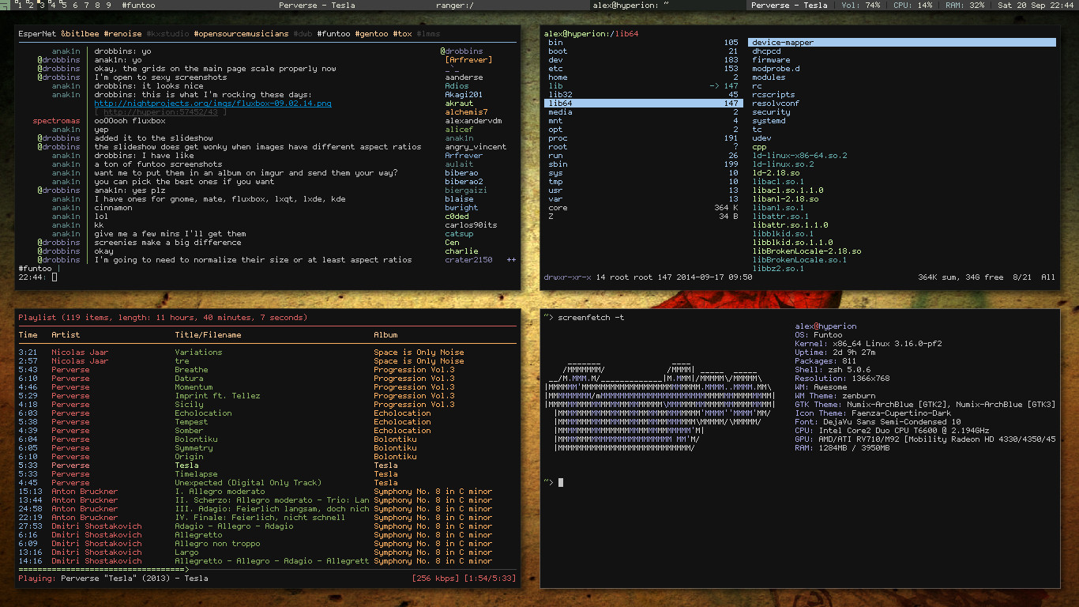This screenshot has width=1079, height=607.
Task: Select the Perverse track Timelapse in playlist
Action: [x=197, y=474]
